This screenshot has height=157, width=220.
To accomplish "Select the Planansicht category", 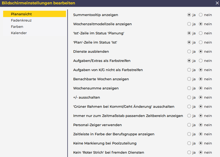I will (x=21, y=14).
